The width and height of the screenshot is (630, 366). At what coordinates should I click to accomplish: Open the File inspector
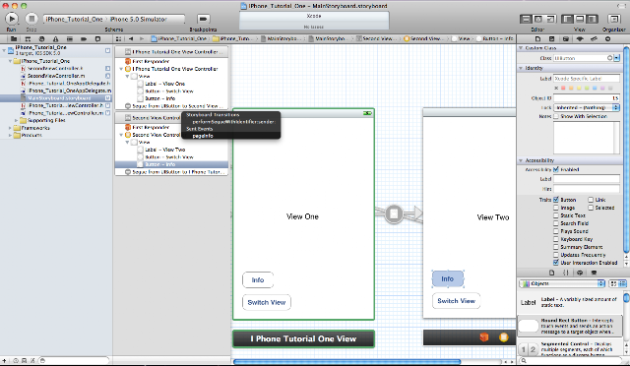tap(537, 39)
